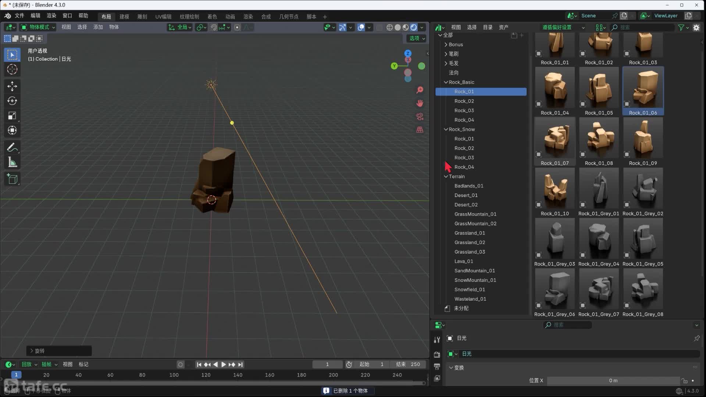Toggle snapping magnet in header
The width and height of the screenshot is (706, 397).
click(214, 27)
